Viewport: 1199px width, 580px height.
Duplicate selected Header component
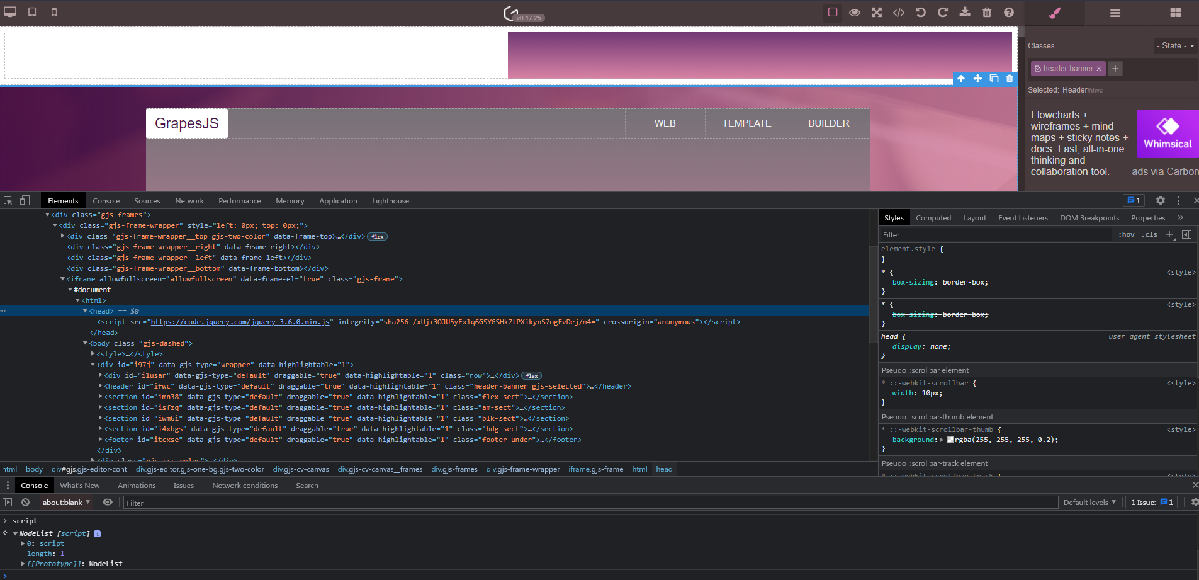pyautogui.click(x=994, y=79)
